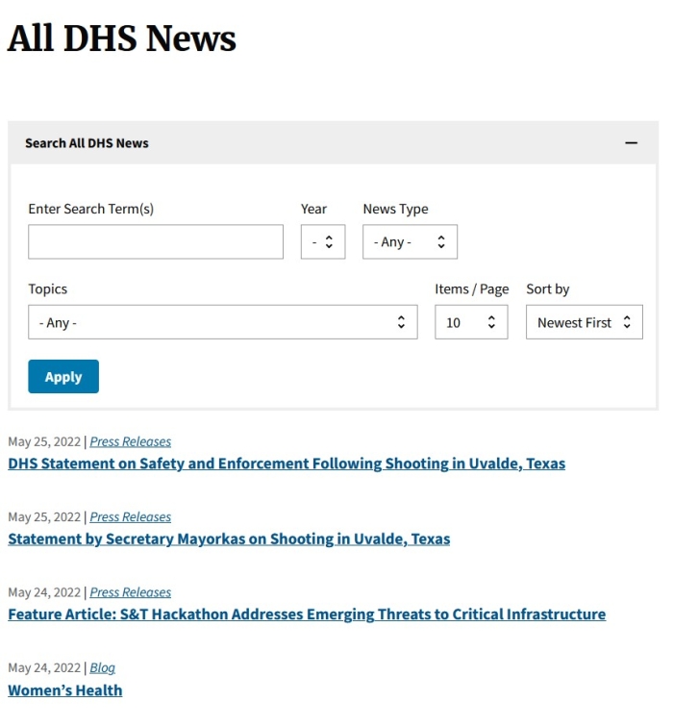Click the Enter Search Term(s) text field
The width and height of the screenshot is (673, 727).
tap(156, 241)
